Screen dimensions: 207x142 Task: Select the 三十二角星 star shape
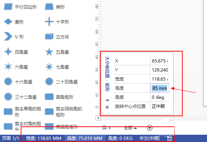(x=20, y=97)
